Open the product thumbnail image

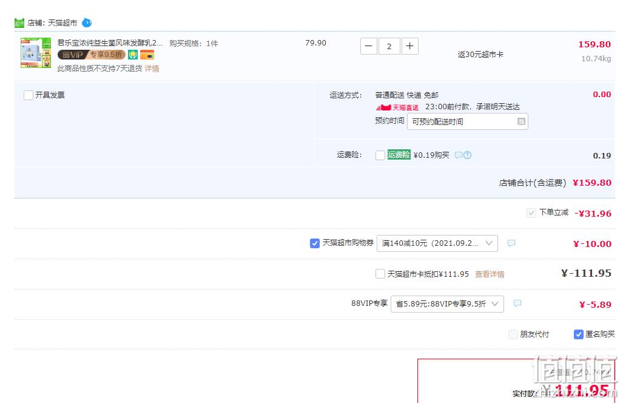(36, 53)
